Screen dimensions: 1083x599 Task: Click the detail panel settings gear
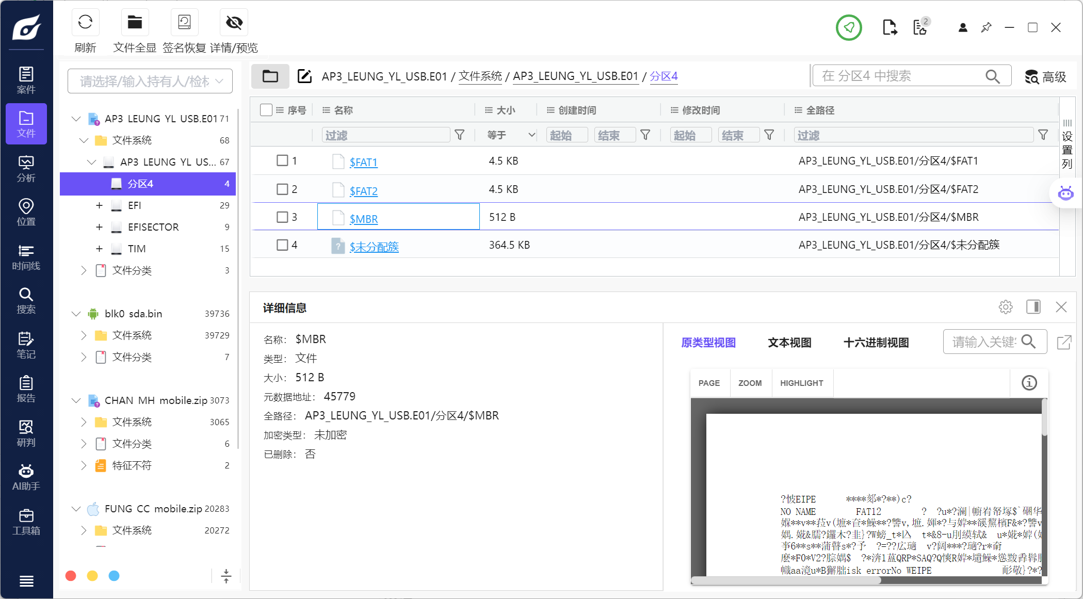tap(1005, 307)
